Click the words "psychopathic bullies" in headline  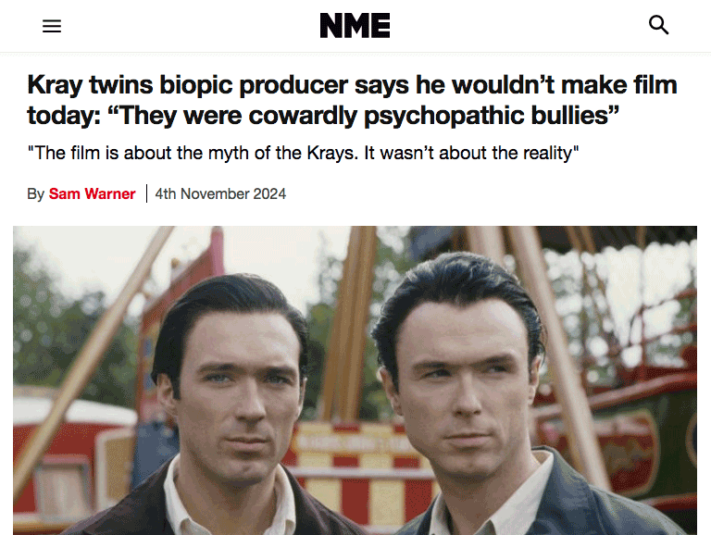[491, 115]
